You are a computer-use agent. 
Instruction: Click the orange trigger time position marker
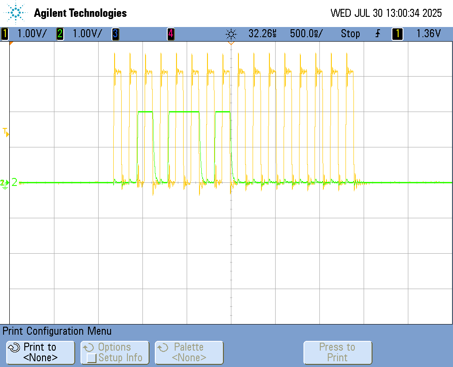coord(231,43)
